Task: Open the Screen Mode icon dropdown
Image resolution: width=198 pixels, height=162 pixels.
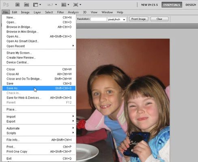Action: tap(77, 5)
